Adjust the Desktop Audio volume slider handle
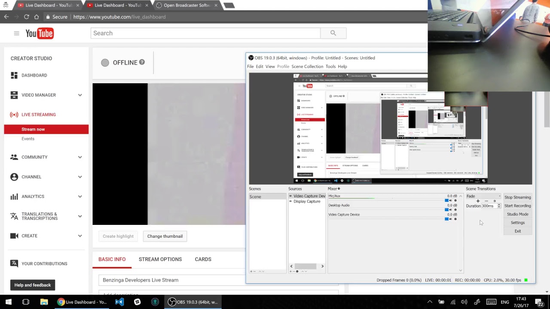This screenshot has width=550, height=309. 446,210
